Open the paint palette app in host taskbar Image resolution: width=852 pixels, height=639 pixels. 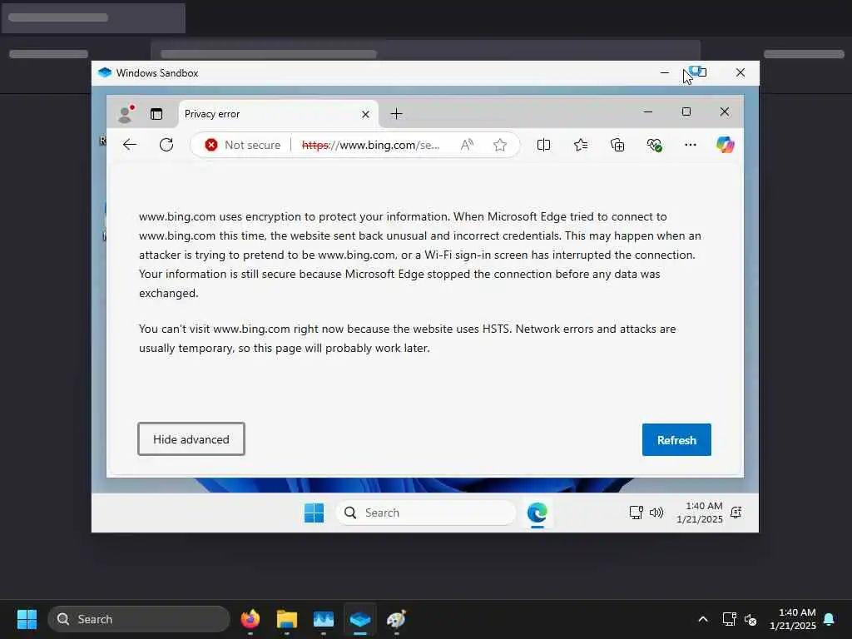click(397, 619)
